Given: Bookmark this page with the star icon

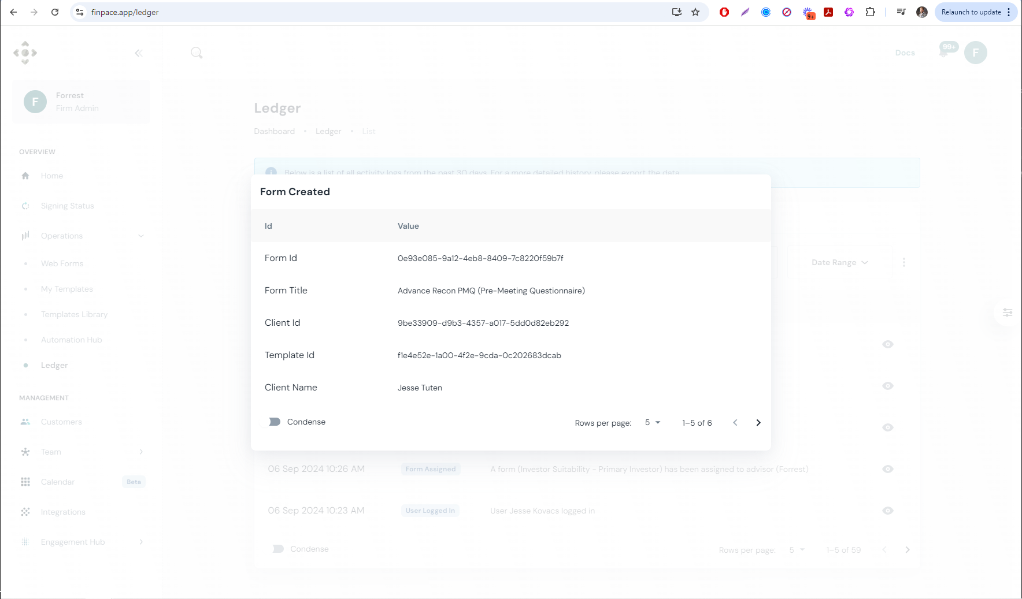Looking at the screenshot, I should 695,12.
